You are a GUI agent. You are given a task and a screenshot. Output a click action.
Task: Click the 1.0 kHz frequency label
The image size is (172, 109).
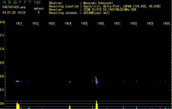(x=2, y=49)
